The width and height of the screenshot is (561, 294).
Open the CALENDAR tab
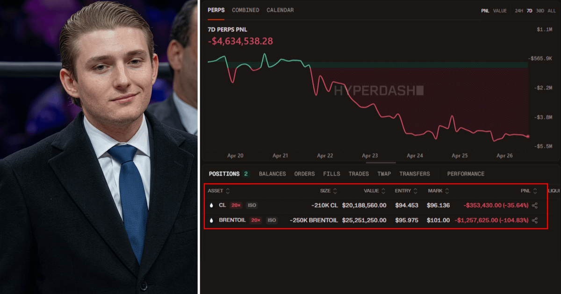point(280,10)
